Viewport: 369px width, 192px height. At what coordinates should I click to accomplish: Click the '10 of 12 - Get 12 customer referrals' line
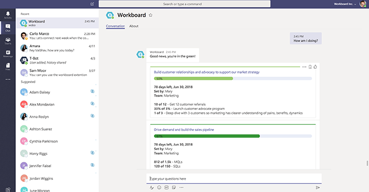coord(180,104)
